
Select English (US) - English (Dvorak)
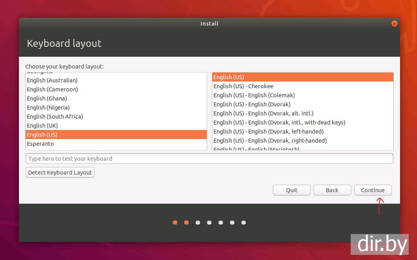pyautogui.click(x=303, y=104)
